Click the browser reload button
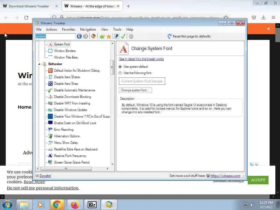Screen dimensions: 280x210 coord(26,17)
